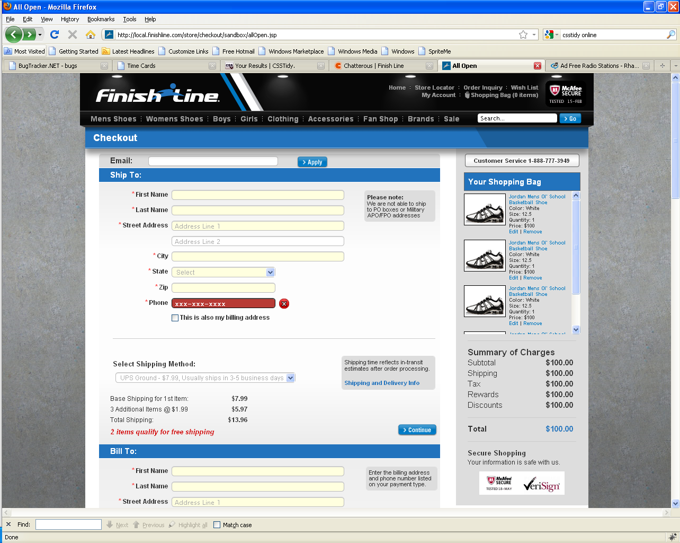Click the stop loading X icon
The image size is (680, 543).
pos(73,34)
